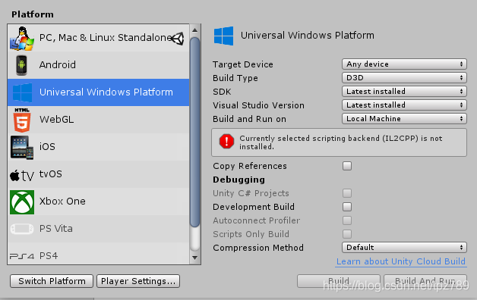The width and height of the screenshot is (477, 300).
Task: Click the iOS iPad and iPhone icon
Action: [x=22, y=148]
